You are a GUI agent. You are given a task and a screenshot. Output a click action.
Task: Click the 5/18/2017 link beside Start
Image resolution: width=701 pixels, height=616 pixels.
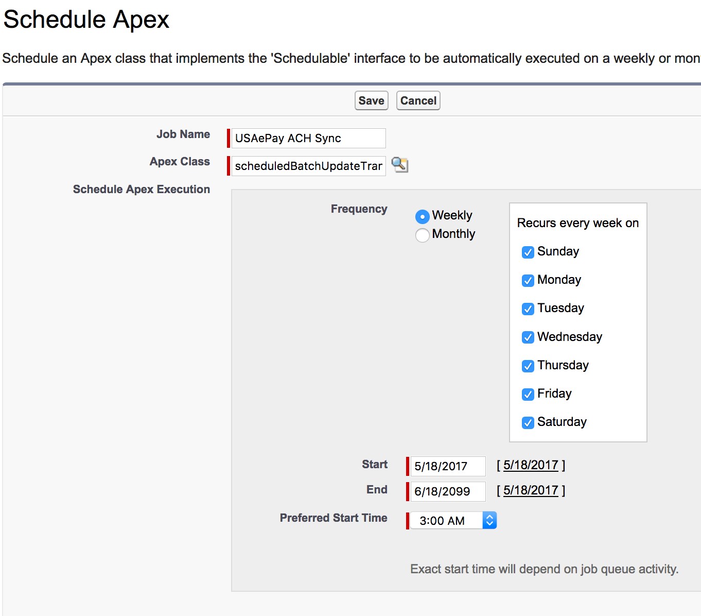(530, 465)
